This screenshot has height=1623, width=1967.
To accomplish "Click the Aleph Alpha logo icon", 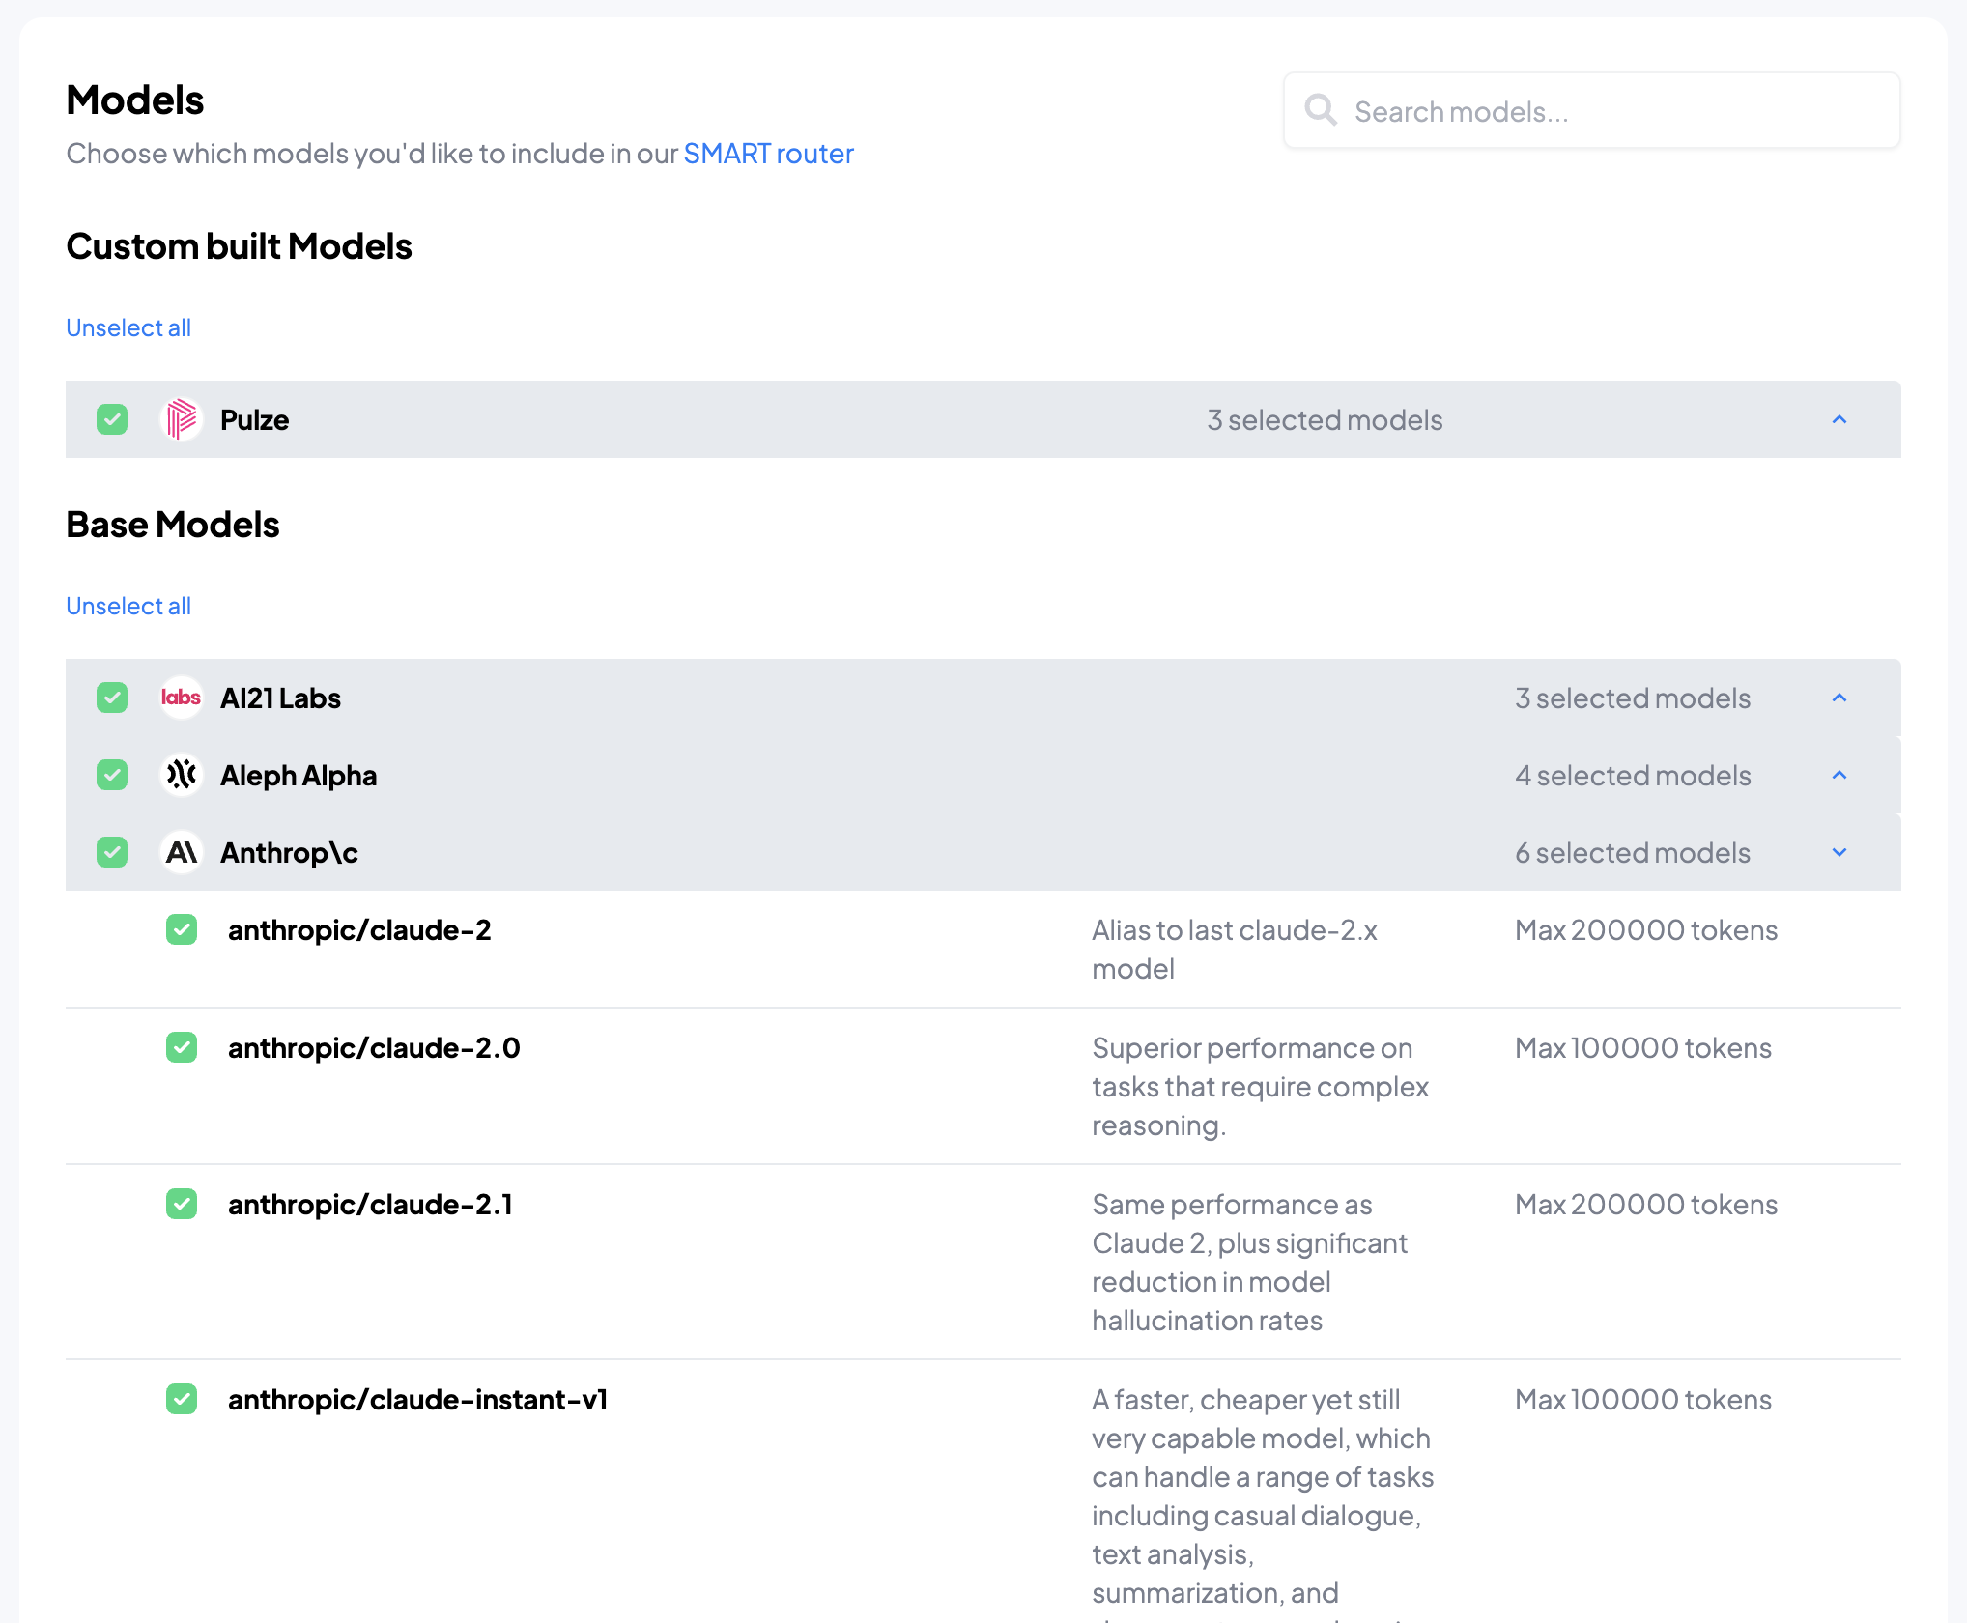I will point(181,775).
